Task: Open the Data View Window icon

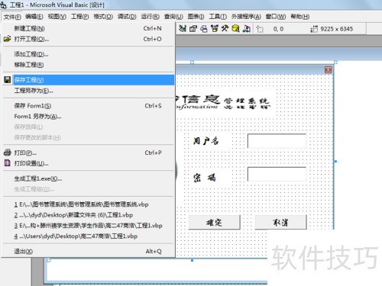Action: pos(235,29)
